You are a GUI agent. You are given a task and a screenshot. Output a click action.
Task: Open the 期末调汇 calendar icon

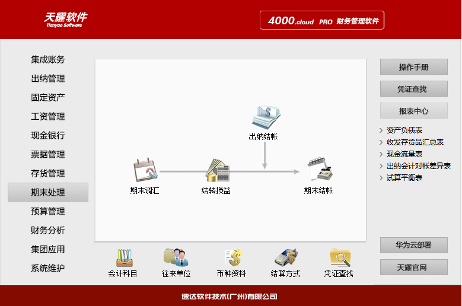(x=145, y=170)
